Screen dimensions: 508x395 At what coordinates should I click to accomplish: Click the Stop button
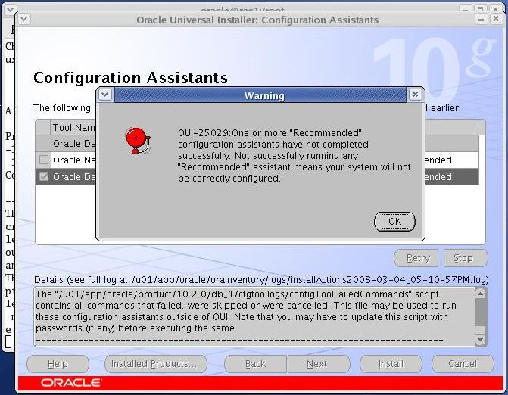466,258
